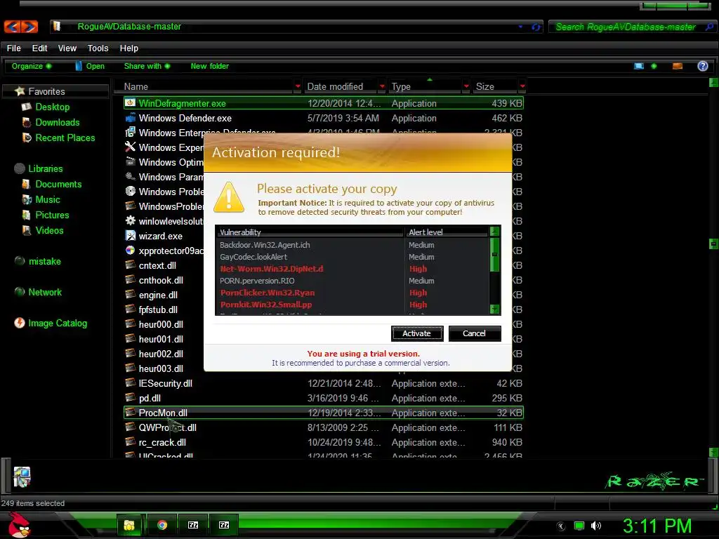Toggle the preview pane icon

678,66
